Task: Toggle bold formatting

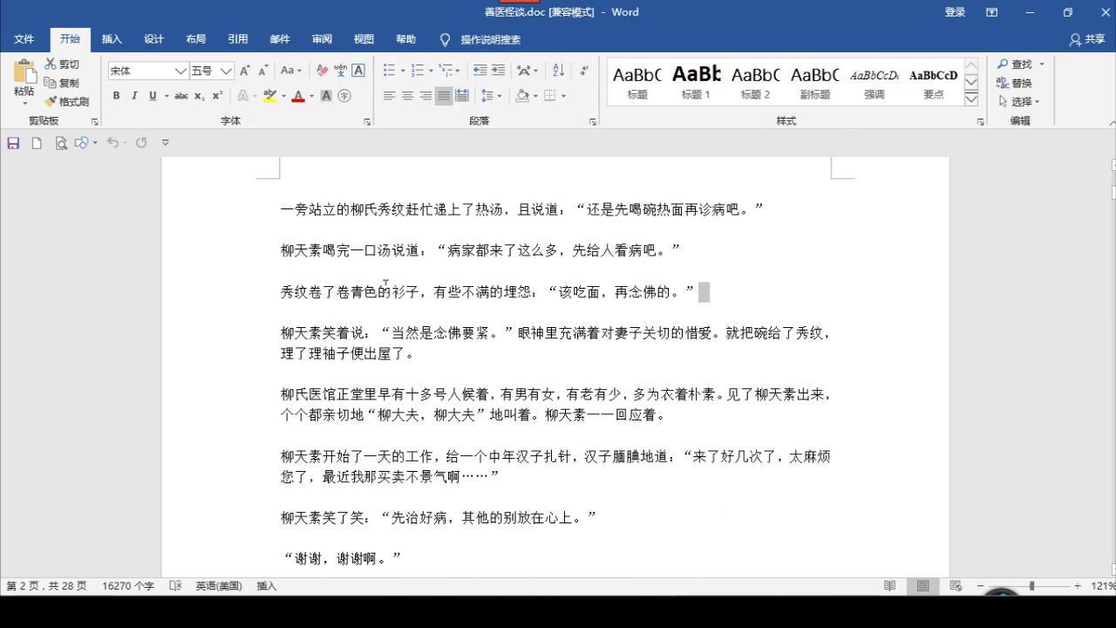Action: click(116, 95)
